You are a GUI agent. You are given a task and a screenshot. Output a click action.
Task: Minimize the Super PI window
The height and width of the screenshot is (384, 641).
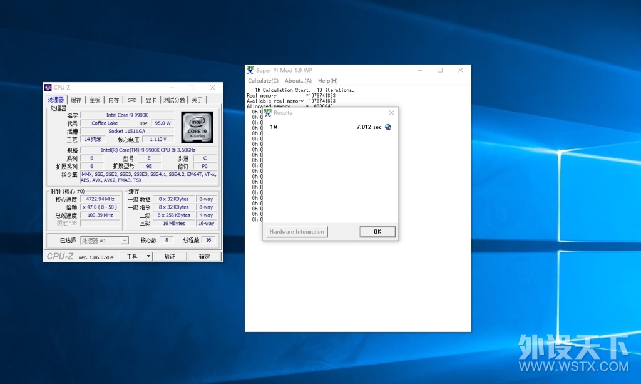coord(419,70)
